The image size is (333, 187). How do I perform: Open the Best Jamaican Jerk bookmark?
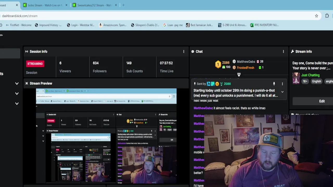(x=199, y=25)
